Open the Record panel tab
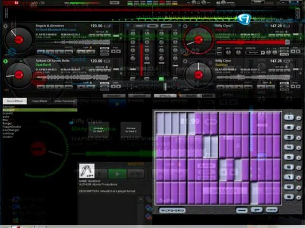The image size is (305, 228). point(191,96)
